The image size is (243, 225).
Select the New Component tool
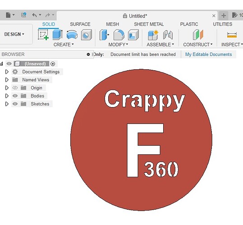pos(153,35)
